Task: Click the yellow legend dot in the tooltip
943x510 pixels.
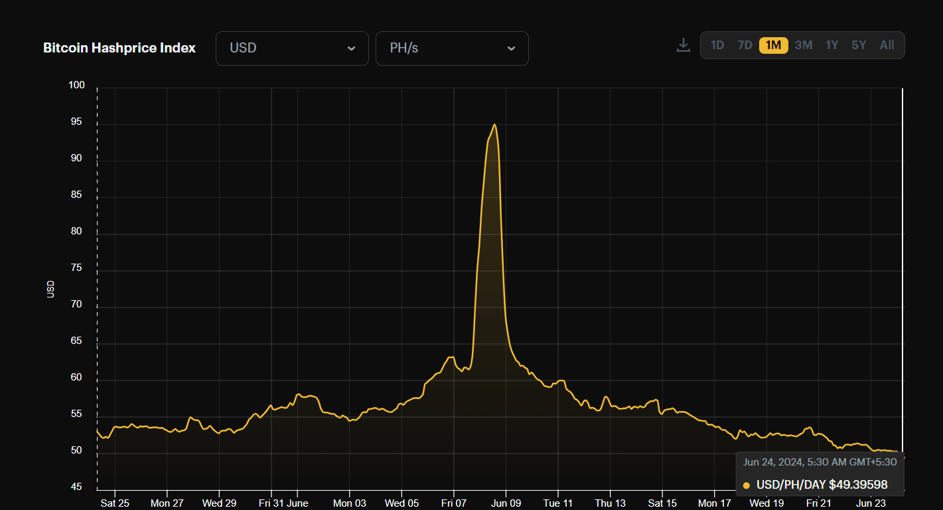Action: pyautogui.click(x=747, y=485)
